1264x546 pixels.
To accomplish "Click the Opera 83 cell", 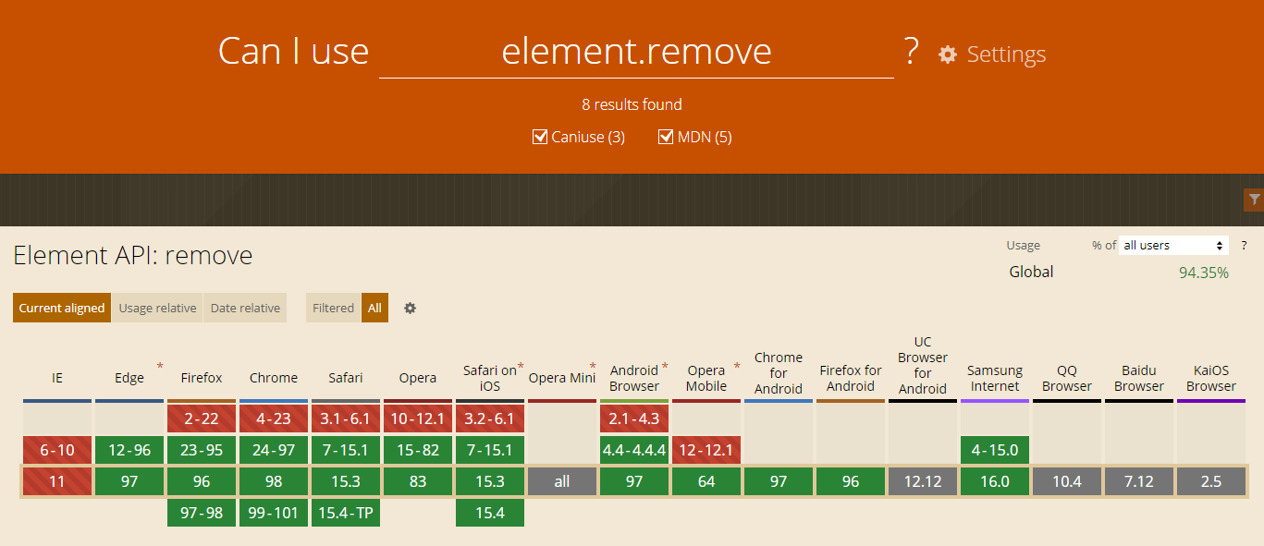I will 418,481.
